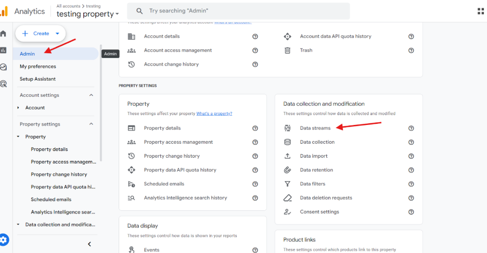Open the Advertising icon in left rail
Image resolution: width=487 pixels, height=253 pixels.
tap(4, 83)
